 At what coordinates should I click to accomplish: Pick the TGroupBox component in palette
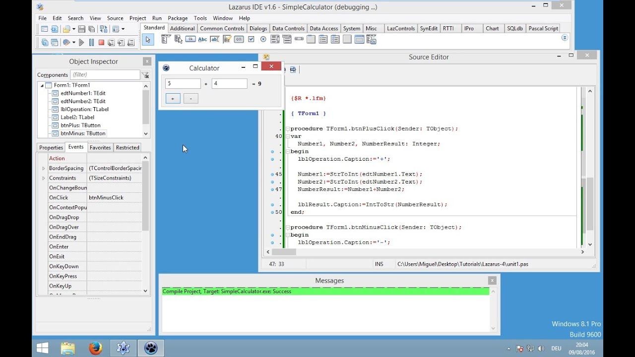(311, 40)
